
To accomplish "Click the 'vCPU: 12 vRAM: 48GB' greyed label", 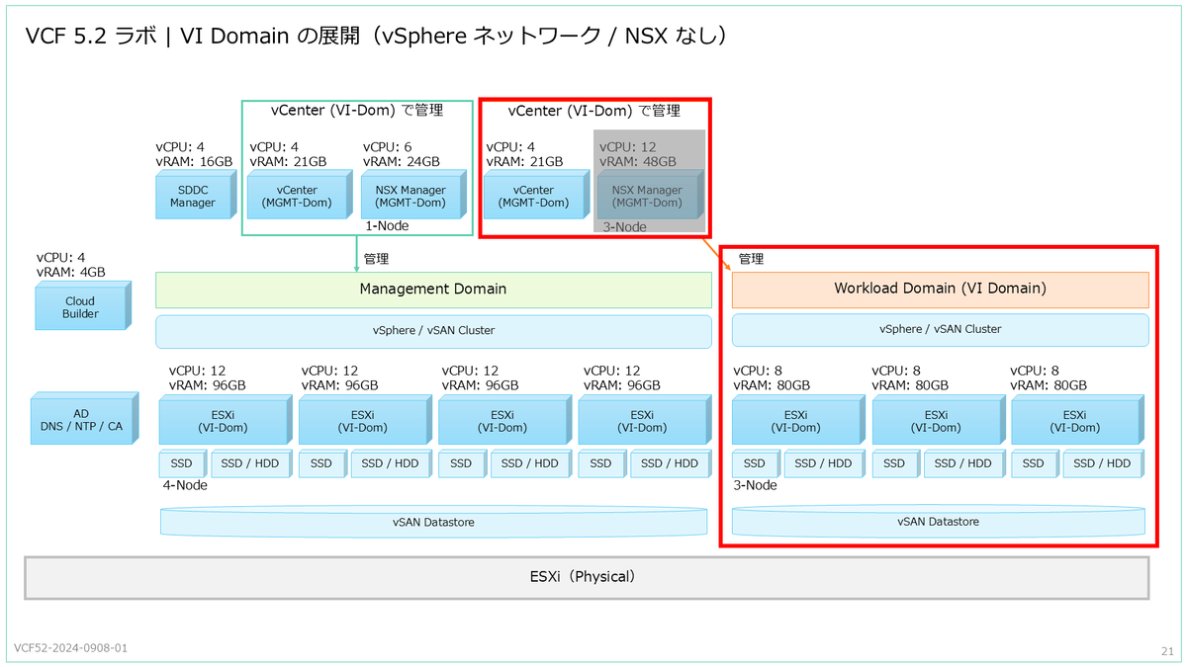I will [x=638, y=154].
